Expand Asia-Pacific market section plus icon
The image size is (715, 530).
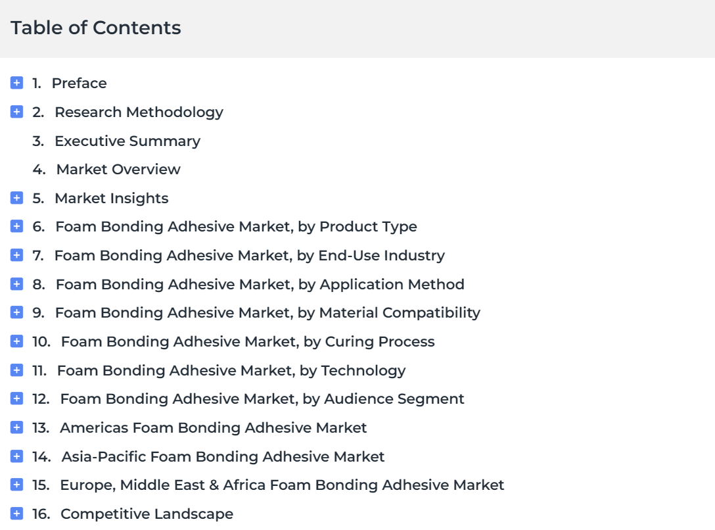pos(17,456)
